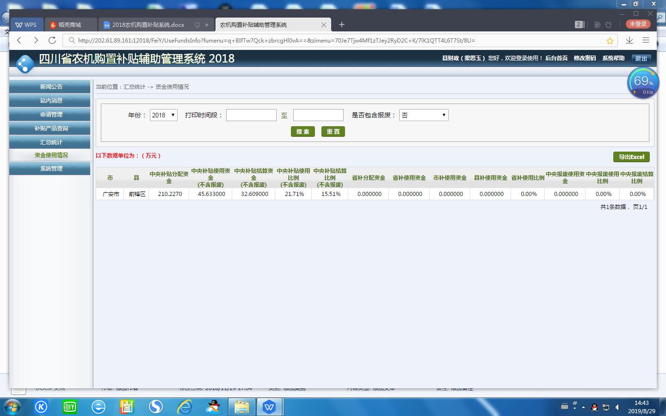Image resolution: width=666 pixels, height=416 pixels.
Task: Click the browser forward arrow
Action: coord(36,40)
